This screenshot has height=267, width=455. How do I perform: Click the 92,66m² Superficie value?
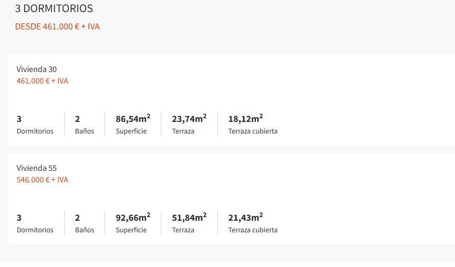pyautogui.click(x=133, y=218)
